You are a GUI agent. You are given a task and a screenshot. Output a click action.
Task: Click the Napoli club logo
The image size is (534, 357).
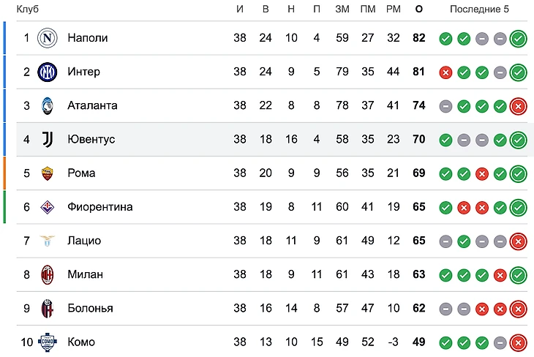tap(48, 38)
